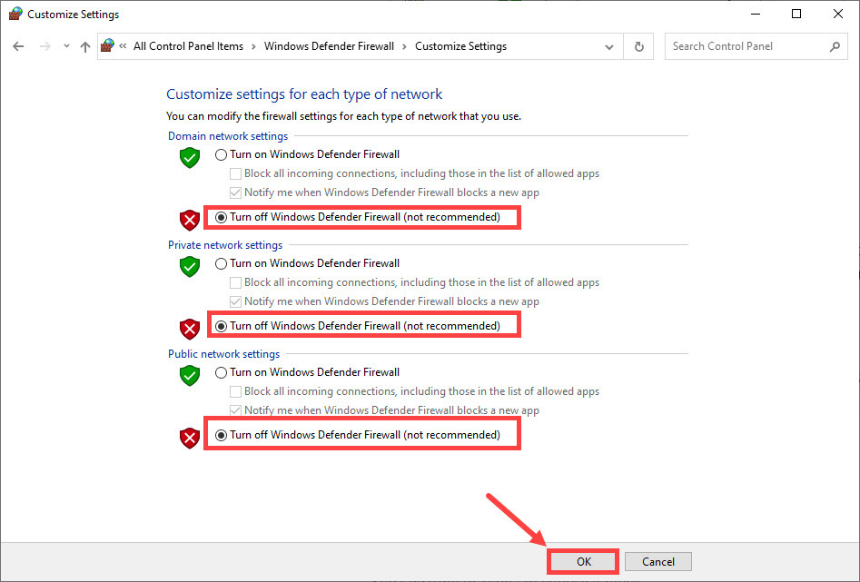Click the Customize Settings breadcrumb

pos(460,46)
